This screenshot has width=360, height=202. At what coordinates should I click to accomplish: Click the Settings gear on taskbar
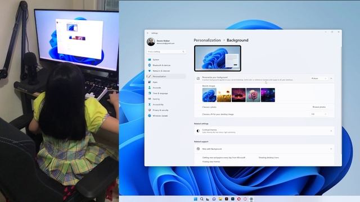point(251,199)
